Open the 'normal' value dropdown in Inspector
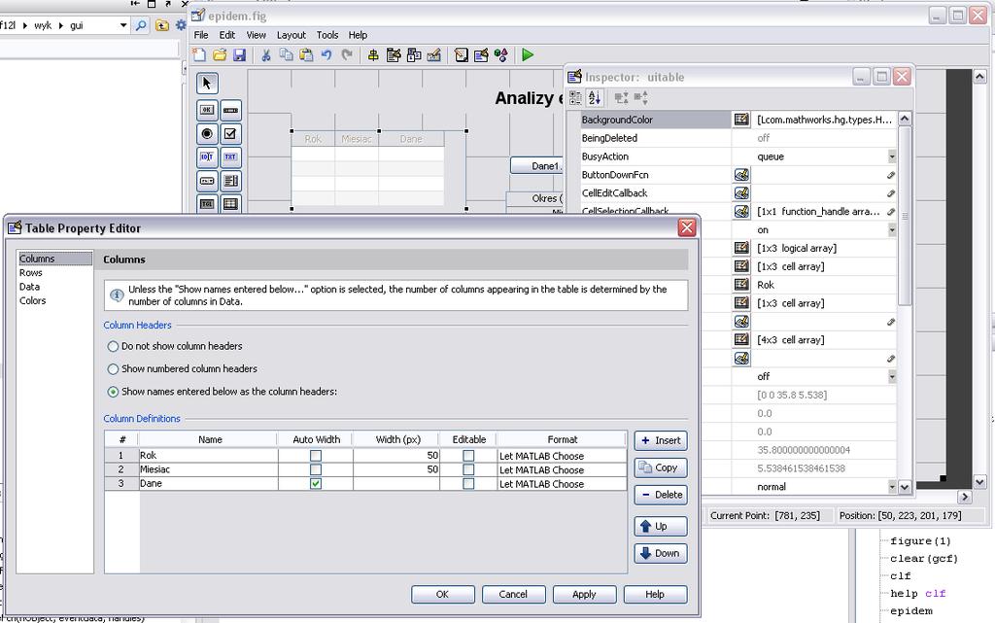Image resolution: width=995 pixels, height=623 pixels. click(892, 487)
